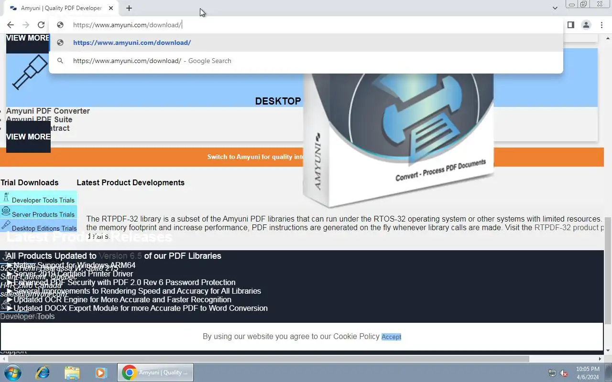This screenshot has width=612, height=382.
Task: Click the network tray icon
Action: click(x=552, y=373)
